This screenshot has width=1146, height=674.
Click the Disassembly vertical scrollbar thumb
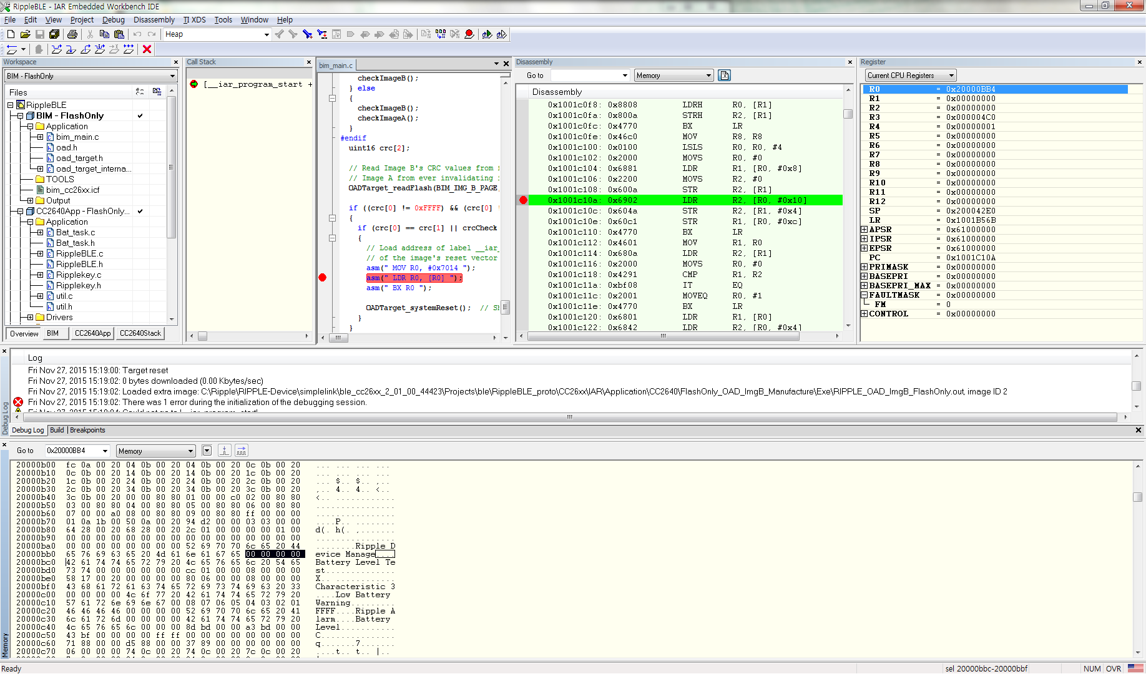(x=848, y=114)
